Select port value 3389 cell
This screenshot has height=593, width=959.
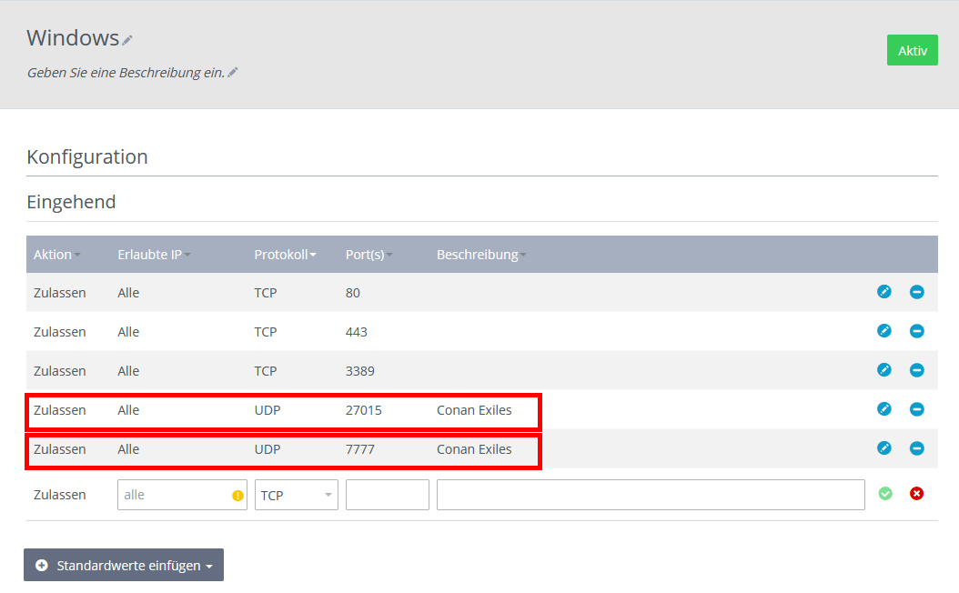coord(359,371)
